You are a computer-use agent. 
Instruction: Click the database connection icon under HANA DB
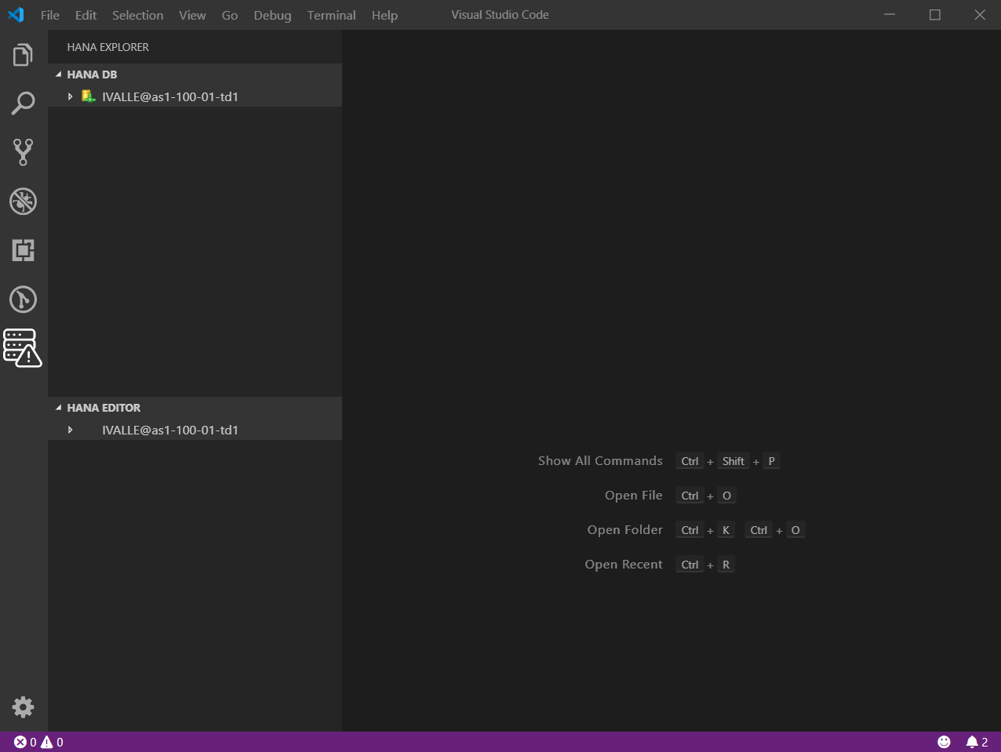coord(89,96)
